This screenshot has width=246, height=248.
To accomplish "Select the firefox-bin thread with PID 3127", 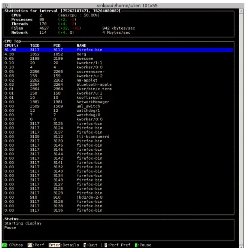I will point(119,184).
